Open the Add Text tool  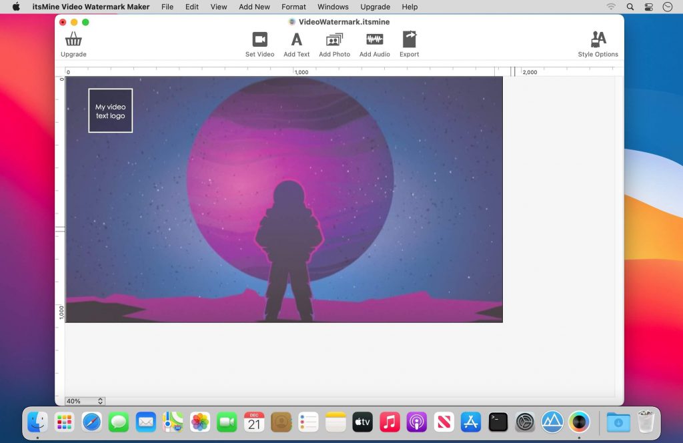[x=296, y=42]
